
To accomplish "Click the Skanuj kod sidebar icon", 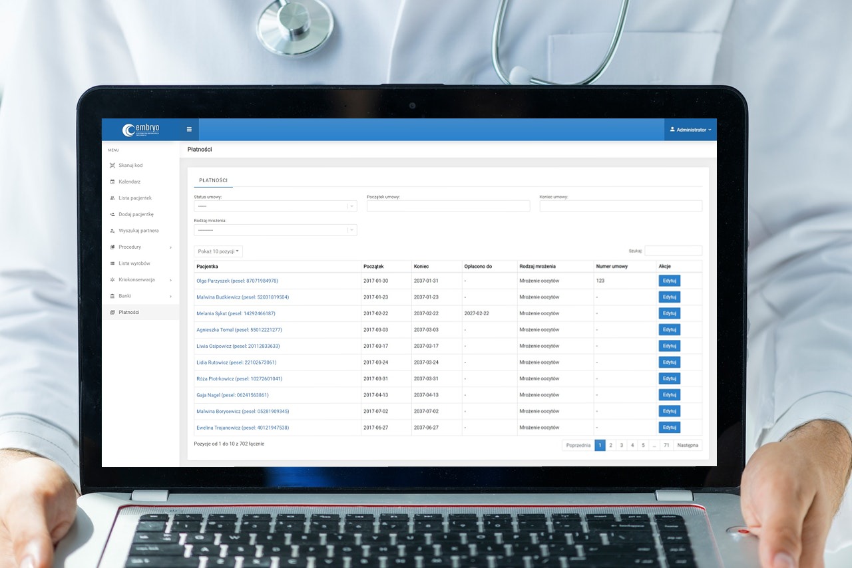I will pos(112,166).
